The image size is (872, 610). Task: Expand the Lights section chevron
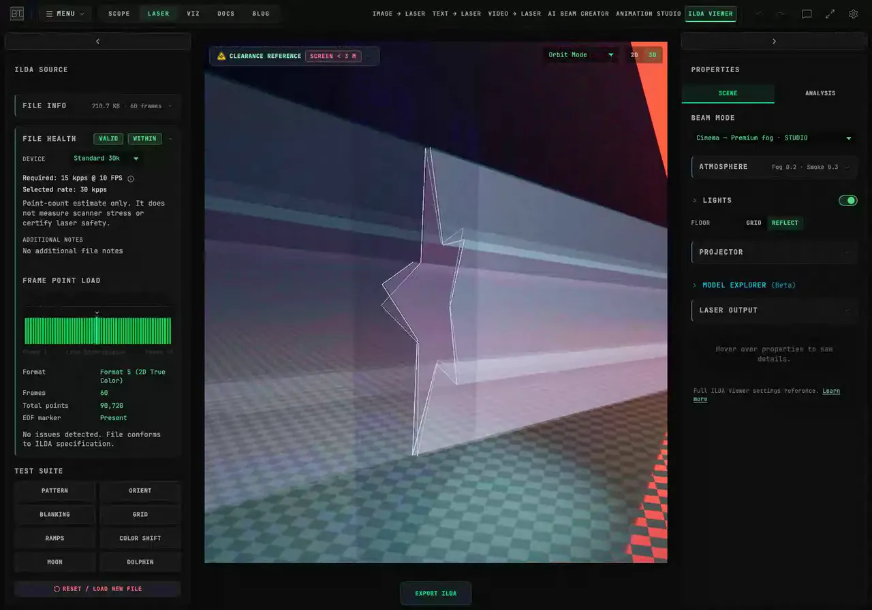pyautogui.click(x=695, y=200)
